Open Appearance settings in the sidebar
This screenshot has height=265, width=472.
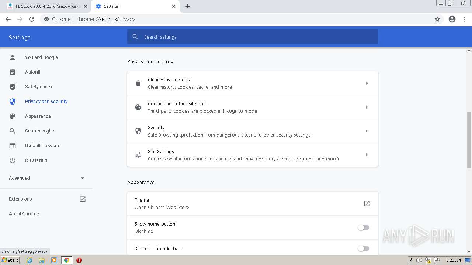click(x=38, y=116)
